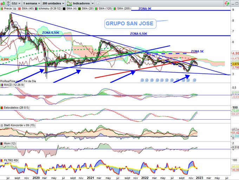Viewport: 239px width, 180px height.
Task: Select the SMA (20) legend label
Action: tap(88, 9)
